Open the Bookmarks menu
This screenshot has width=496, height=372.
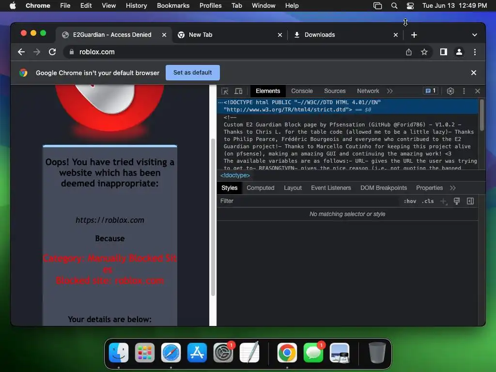tap(173, 6)
